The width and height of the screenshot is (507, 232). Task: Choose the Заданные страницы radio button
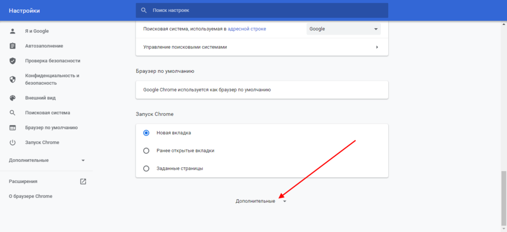pyautogui.click(x=146, y=169)
